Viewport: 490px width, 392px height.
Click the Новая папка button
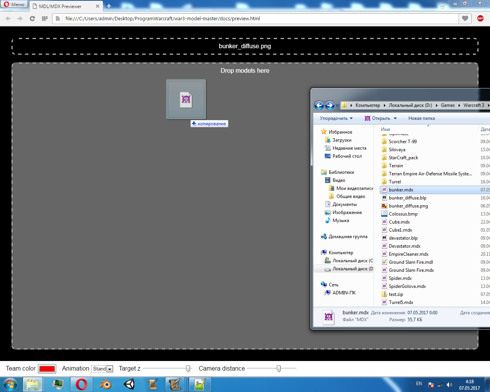421,118
